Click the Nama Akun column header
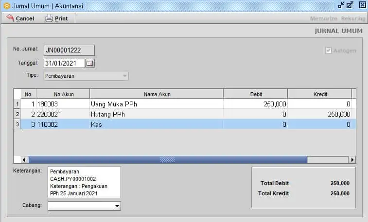Screen dimensions: 368x222 point(157,94)
